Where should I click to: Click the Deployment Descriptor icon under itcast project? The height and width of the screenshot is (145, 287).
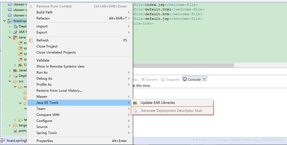[x=15, y=26]
